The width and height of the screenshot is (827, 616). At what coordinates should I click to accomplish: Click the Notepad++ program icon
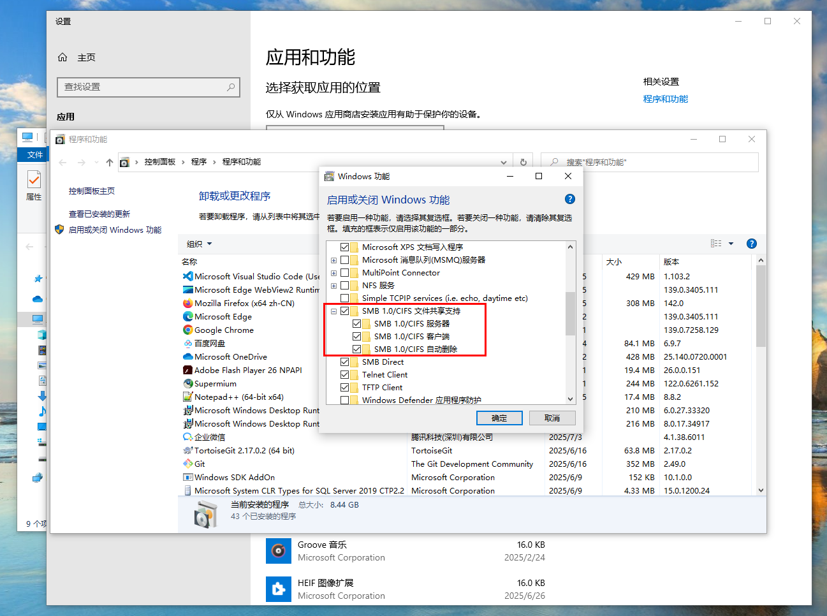(x=187, y=397)
